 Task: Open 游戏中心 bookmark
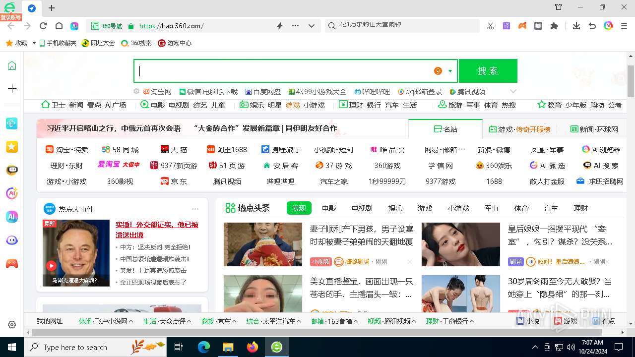pyautogui.click(x=175, y=43)
